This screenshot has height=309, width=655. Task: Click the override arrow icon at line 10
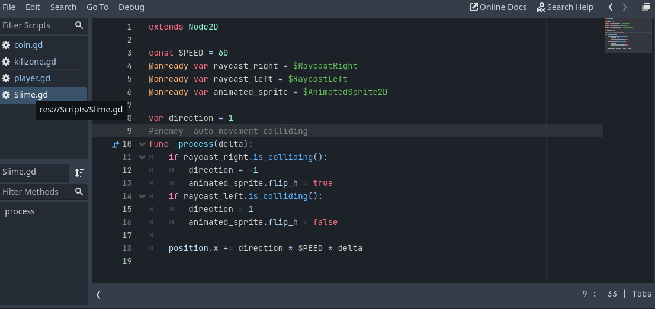pyautogui.click(x=116, y=144)
